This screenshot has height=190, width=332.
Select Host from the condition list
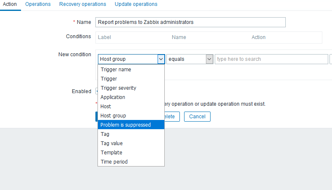(106, 107)
